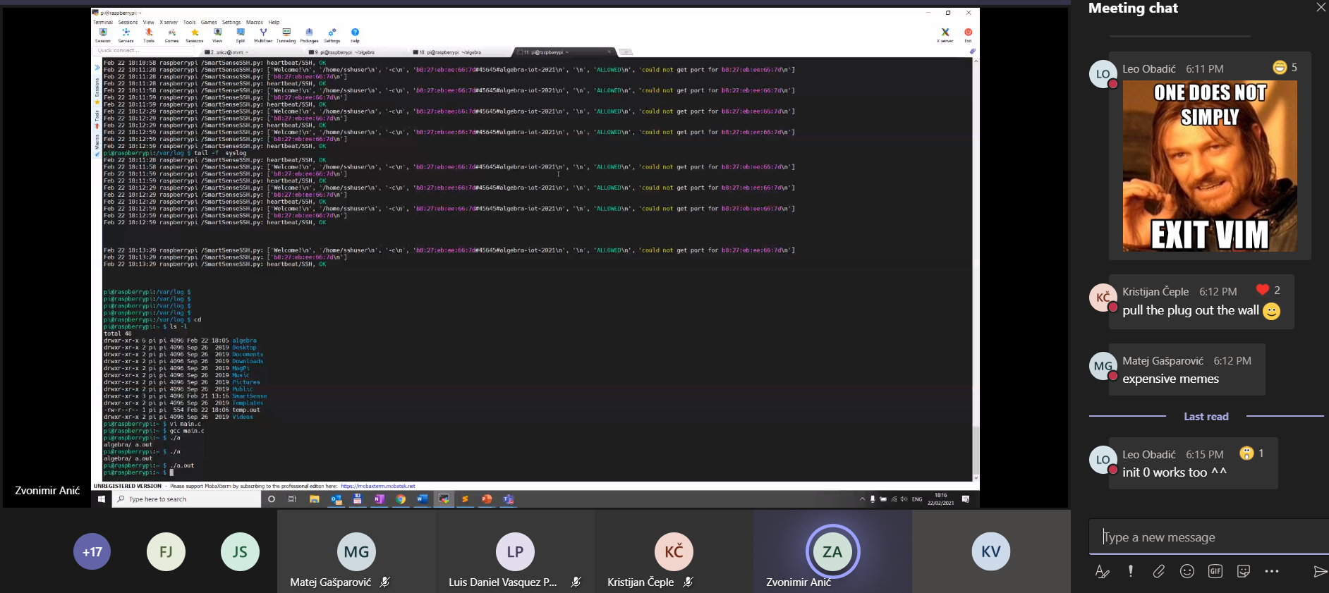Open PowerPoint from the taskbar
1329x593 pixels.
[487, 499]
